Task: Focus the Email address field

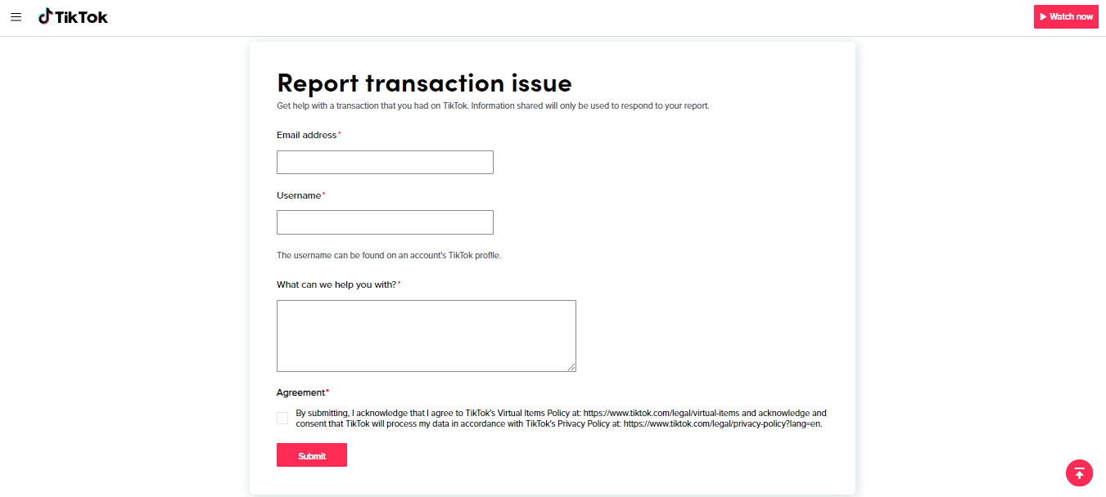Action: tap(385, 162)
